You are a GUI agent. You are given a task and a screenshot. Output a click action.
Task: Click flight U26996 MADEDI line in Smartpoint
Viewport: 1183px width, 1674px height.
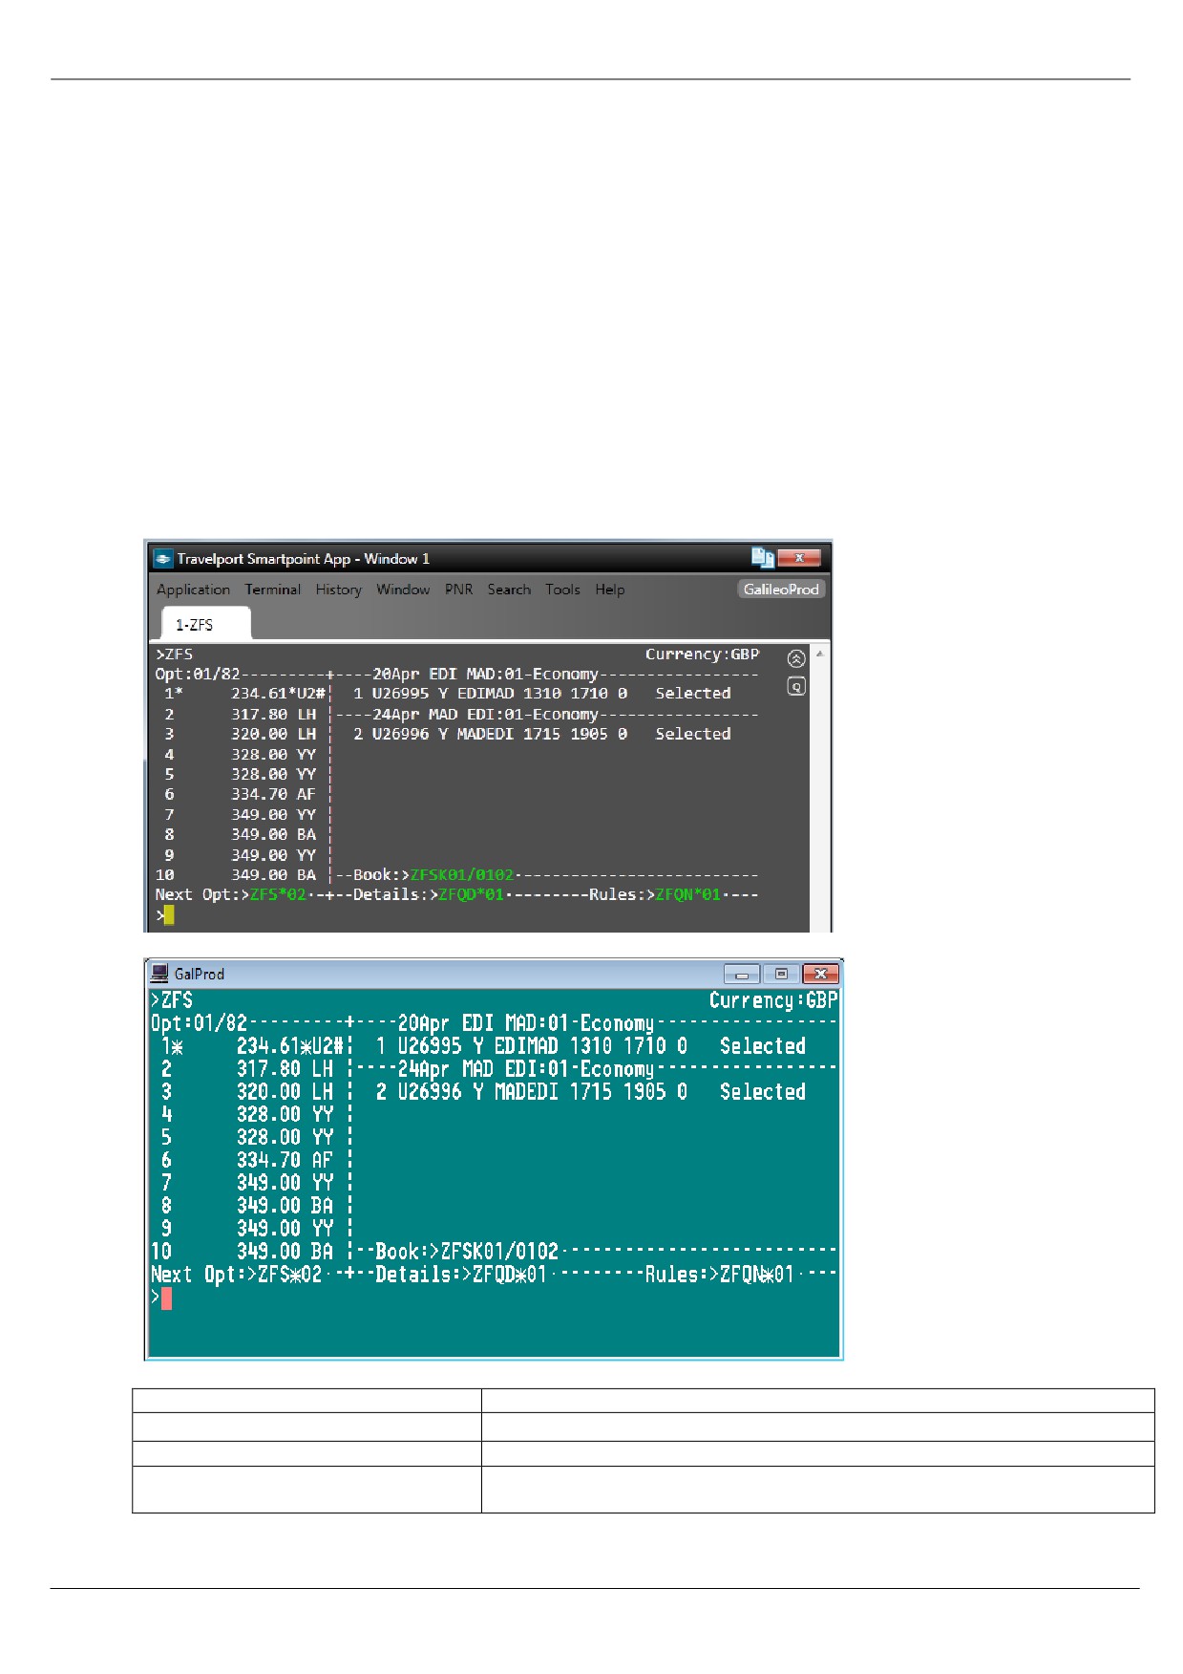pos(541,734)
